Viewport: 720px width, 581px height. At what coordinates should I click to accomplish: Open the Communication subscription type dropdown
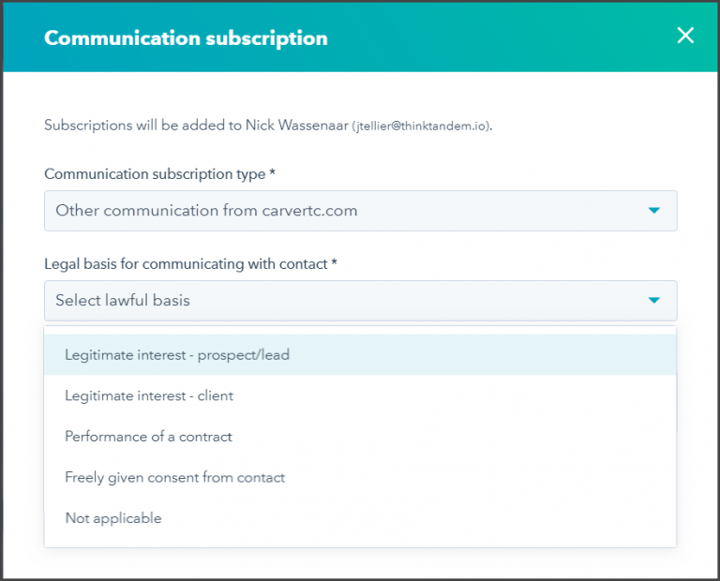(360, 211)
